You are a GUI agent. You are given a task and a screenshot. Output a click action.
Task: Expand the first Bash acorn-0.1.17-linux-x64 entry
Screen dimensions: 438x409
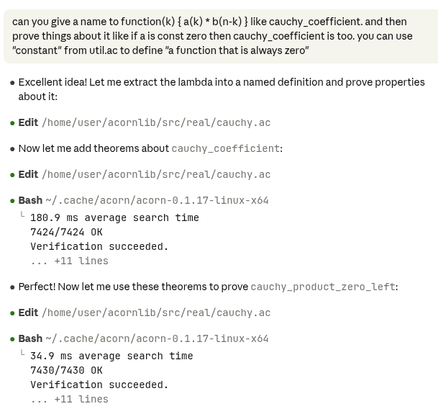click(x=143, y=201)
